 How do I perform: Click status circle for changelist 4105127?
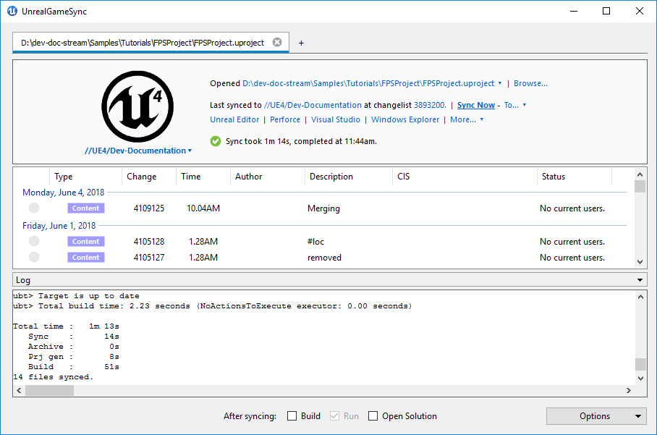[34, 258]
